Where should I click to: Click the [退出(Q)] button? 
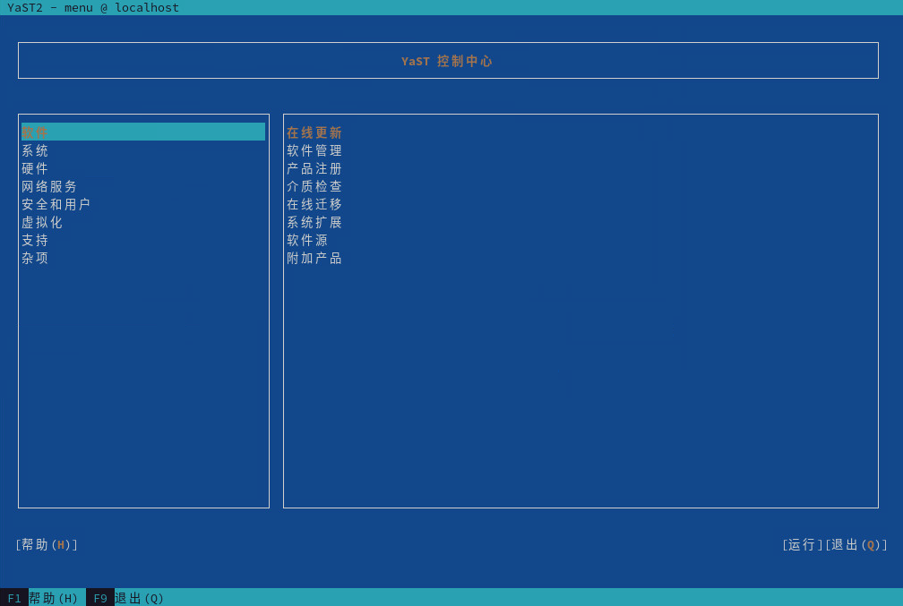click(x=856, y=544)
